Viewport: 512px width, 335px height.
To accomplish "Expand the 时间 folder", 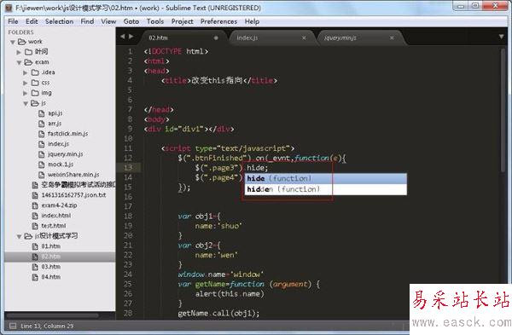I will coord(19,52).
